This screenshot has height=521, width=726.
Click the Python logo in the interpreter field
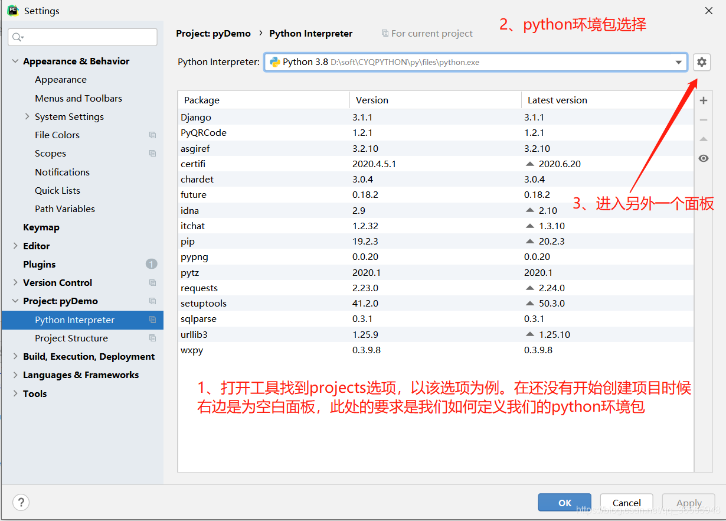click(x=273, y=61)
